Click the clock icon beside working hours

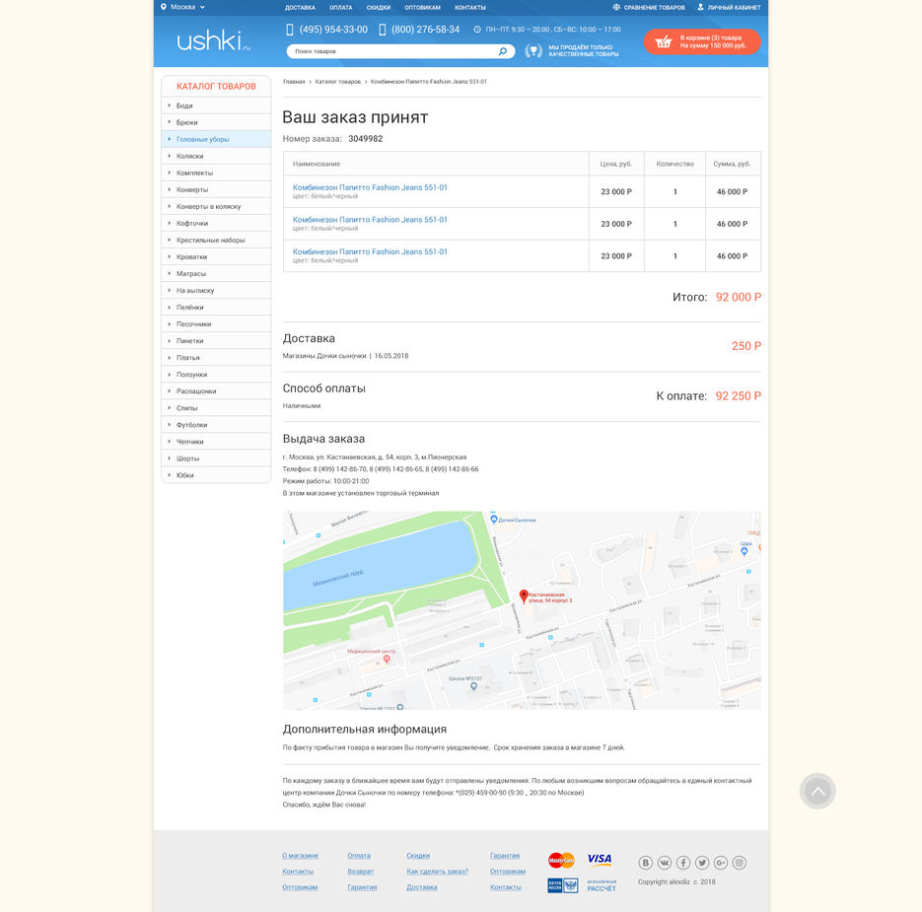477,30
